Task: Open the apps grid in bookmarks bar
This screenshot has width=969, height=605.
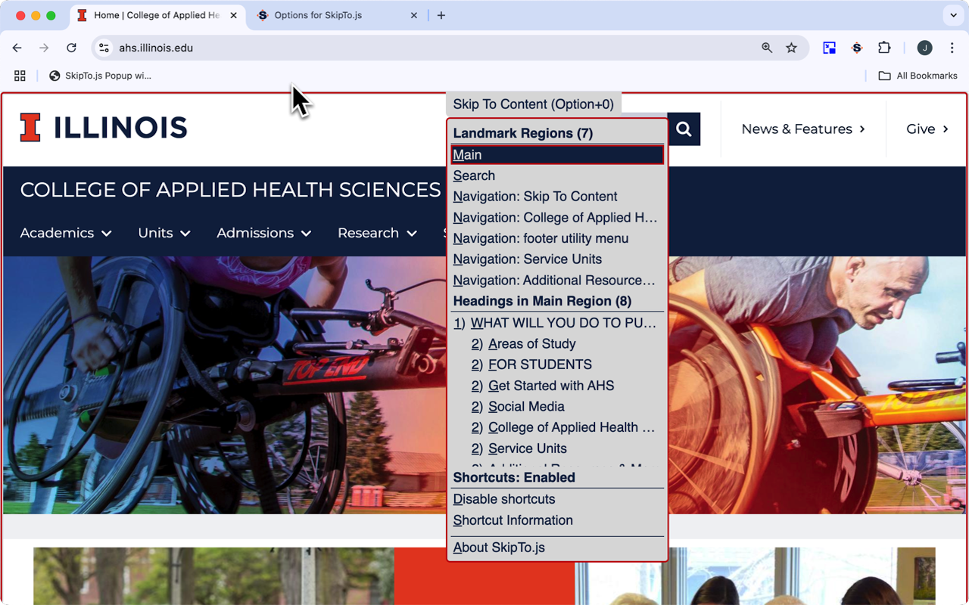Action: pyautogui.click(x=20, y=76)
